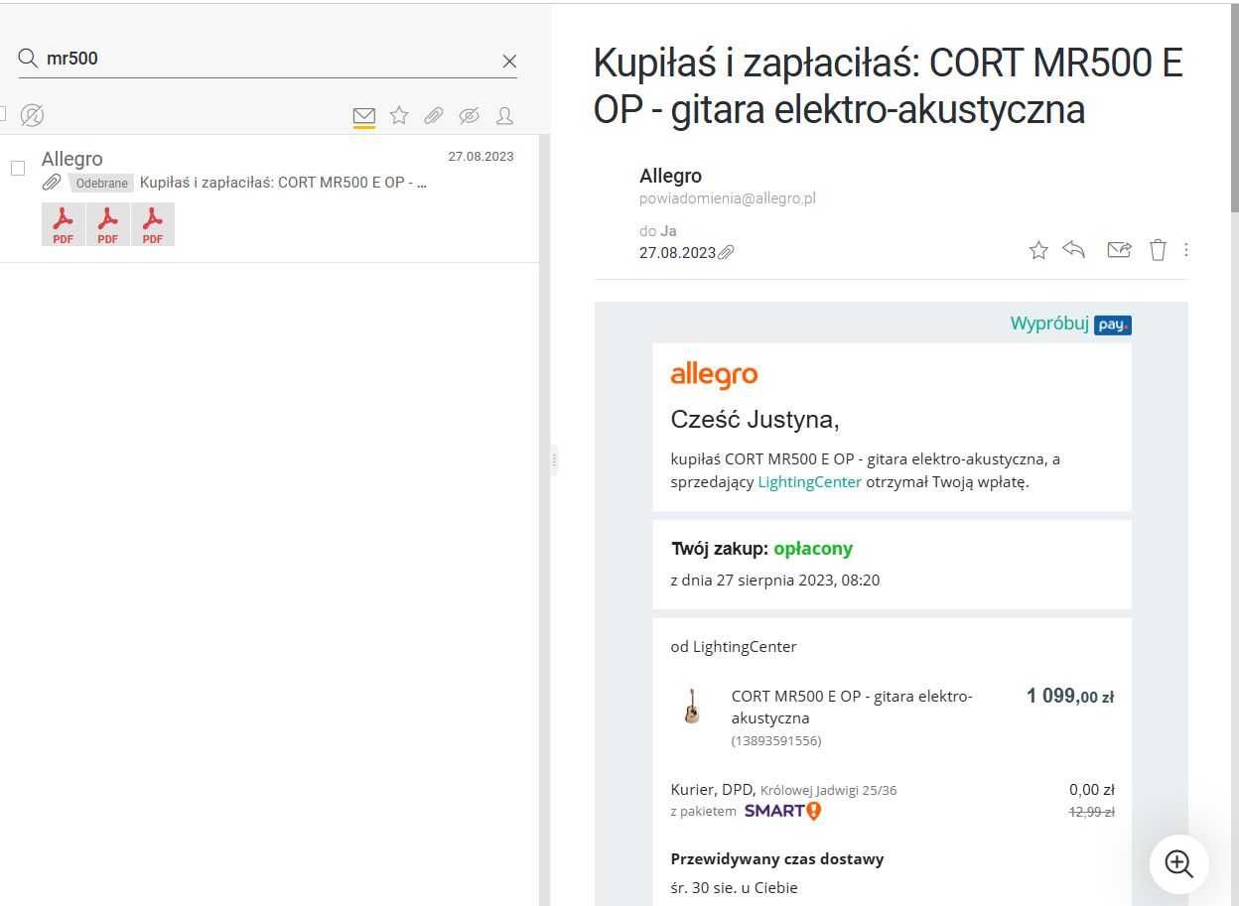This screenshot has height=906, width=1239.
Task: Filter messages with attachments paperclip
Action: pyautogui.click(x=434, y=116)
